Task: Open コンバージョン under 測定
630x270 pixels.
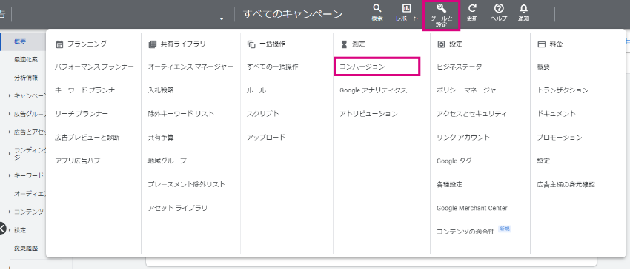Action: pyautogui.click(x=362, y=67)
